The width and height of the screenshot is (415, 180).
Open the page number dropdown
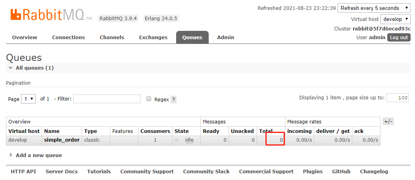tap(28, 99)
